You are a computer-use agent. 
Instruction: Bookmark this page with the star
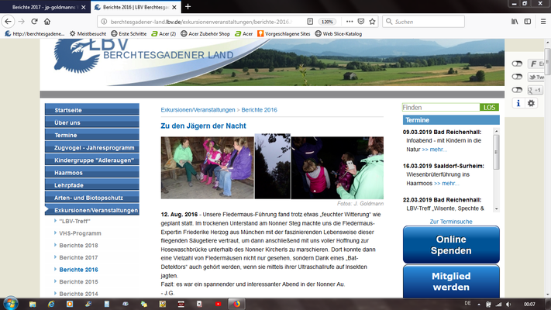tap(372, 22)
